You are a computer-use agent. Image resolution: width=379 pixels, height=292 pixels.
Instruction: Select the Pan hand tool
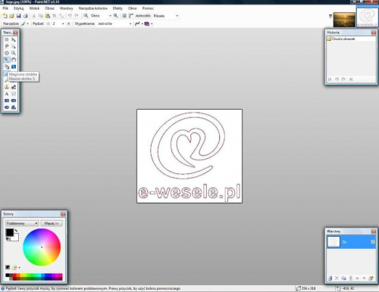click(x=14, y=60)
